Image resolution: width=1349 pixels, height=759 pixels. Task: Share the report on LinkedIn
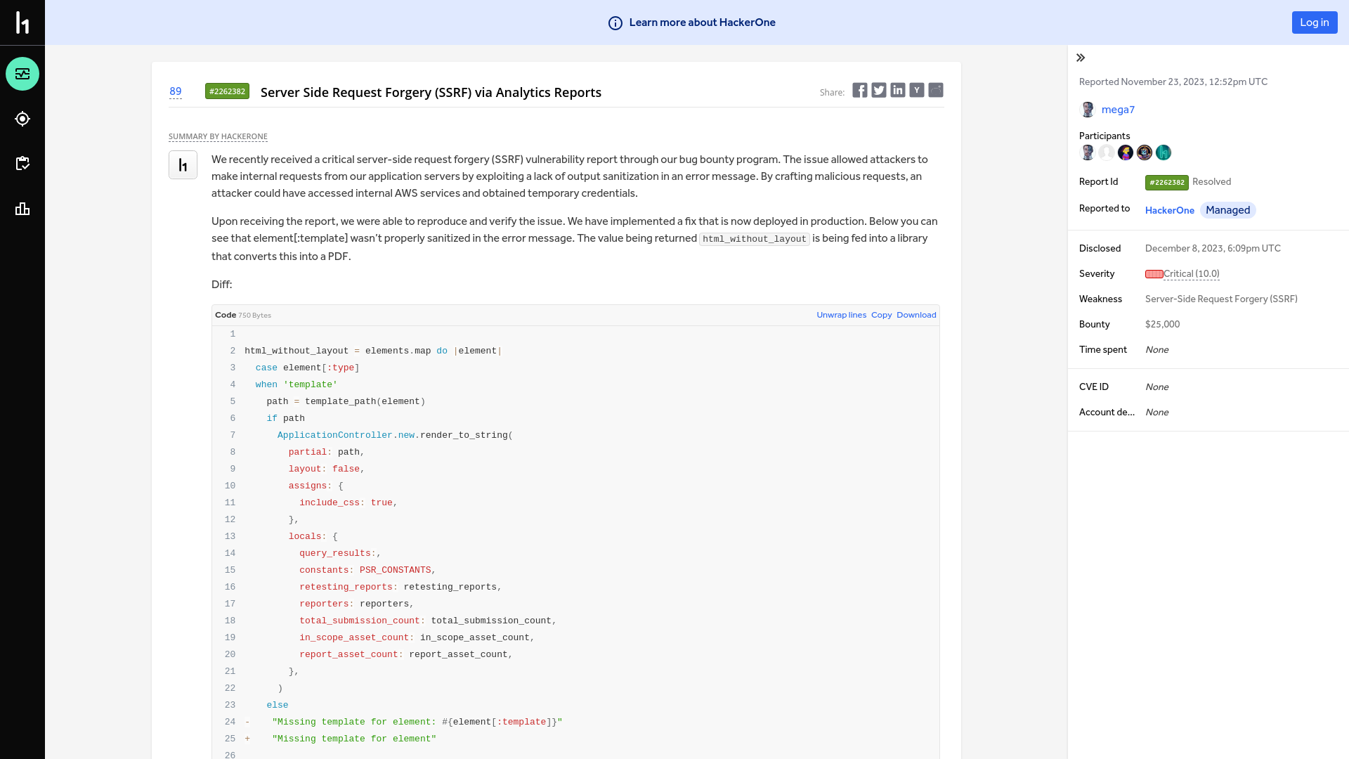click(898, 90)
